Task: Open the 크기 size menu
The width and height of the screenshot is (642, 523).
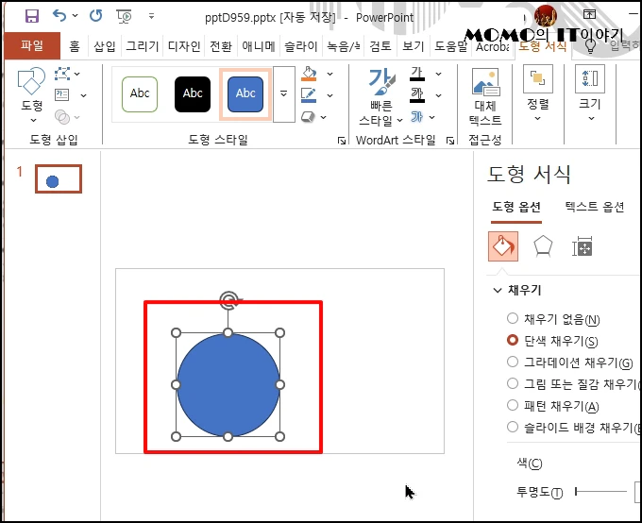Action: pos(590,93)
